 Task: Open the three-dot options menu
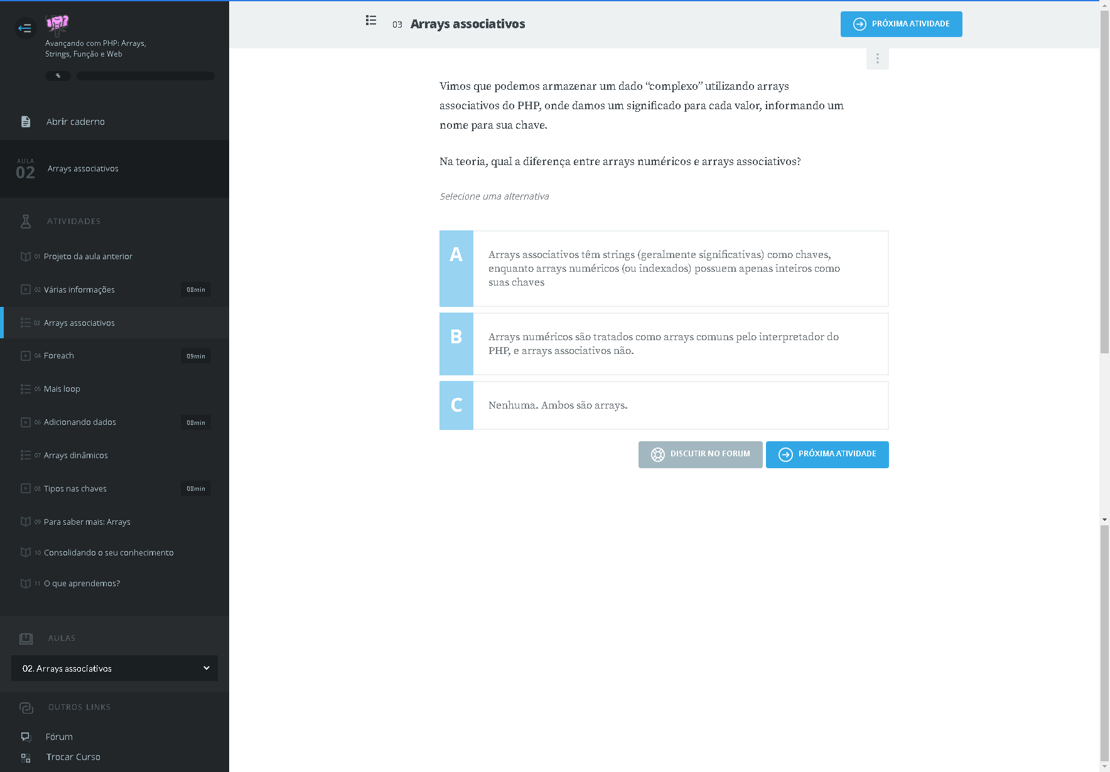click(877, 59)
